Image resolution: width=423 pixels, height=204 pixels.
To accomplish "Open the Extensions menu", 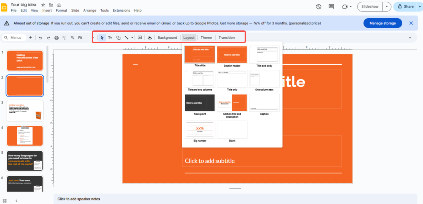I will coord(121,10).
